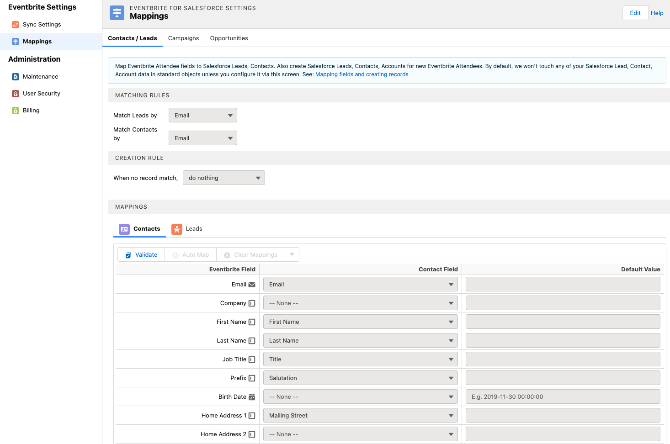Click the text-type icon beside Prefix
This screenshot has width=670, height=444.
tap(252, 378)
